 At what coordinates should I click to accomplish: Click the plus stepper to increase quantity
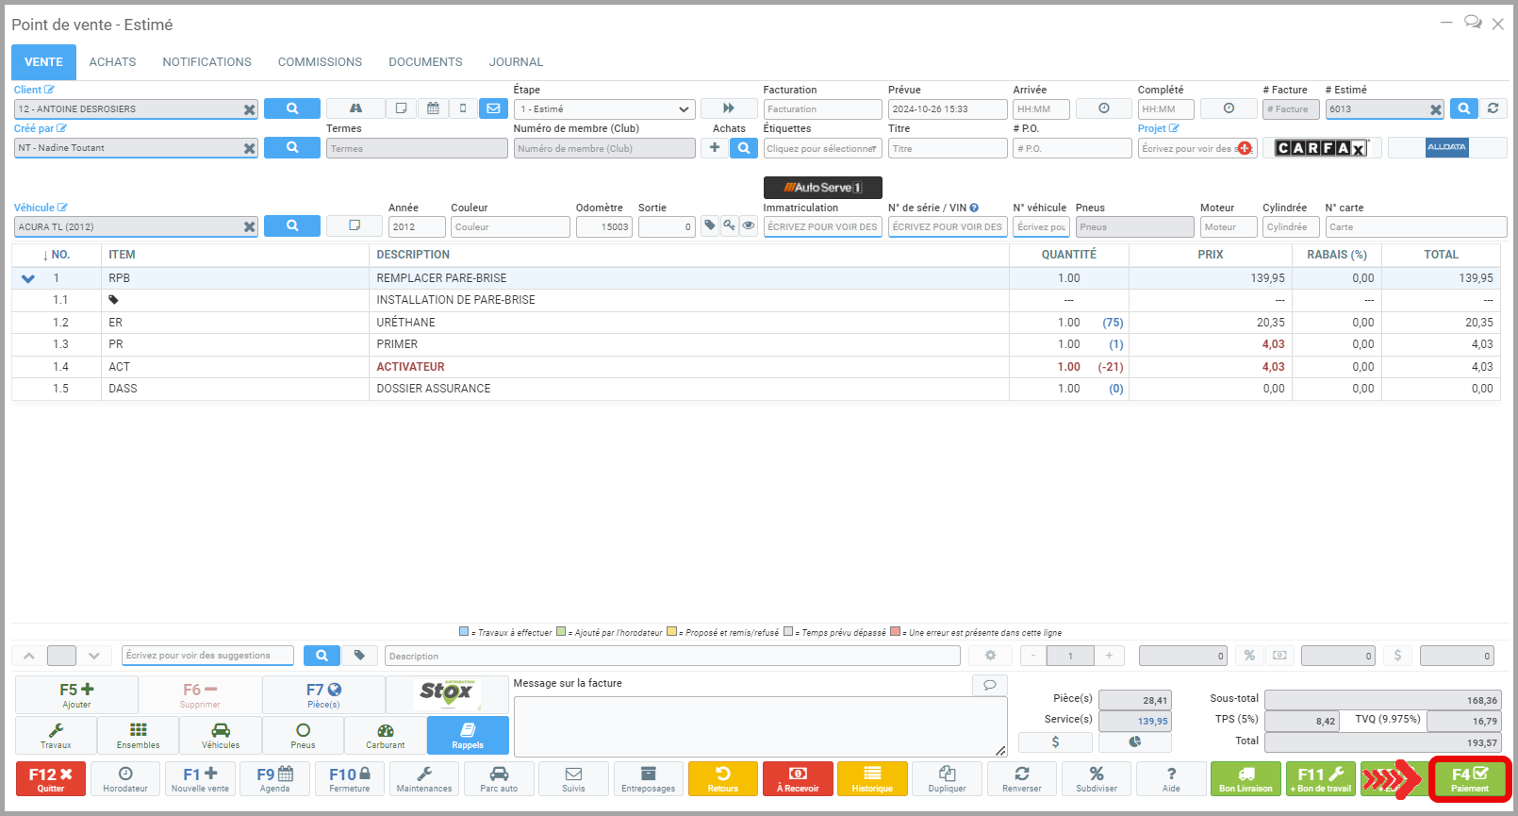1109,656
